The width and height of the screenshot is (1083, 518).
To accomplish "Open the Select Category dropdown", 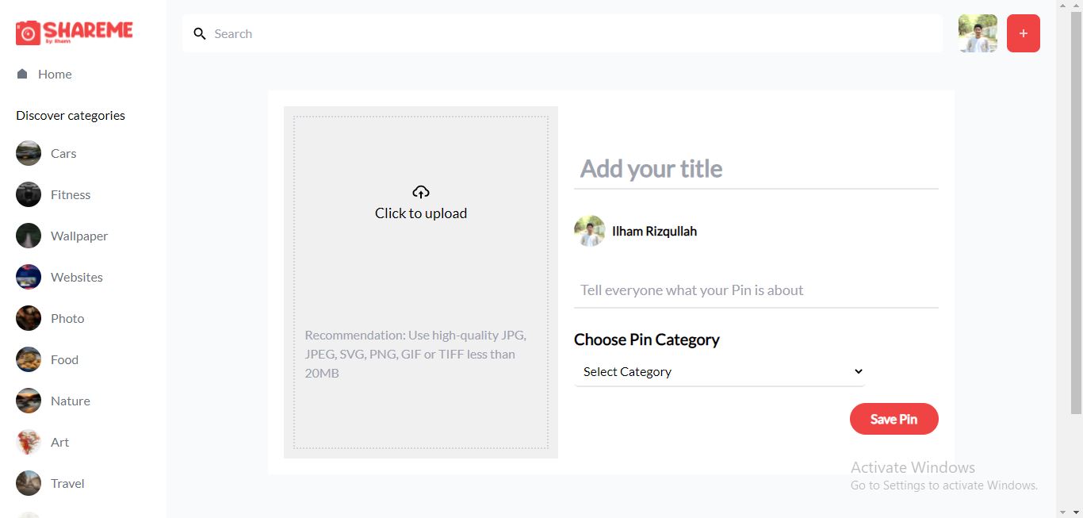I will (719, 371).
